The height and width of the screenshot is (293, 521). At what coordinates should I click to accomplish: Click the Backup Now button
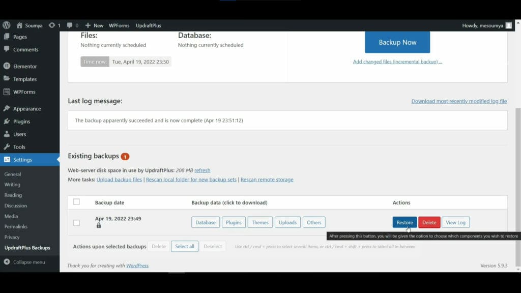click(397, 42)
